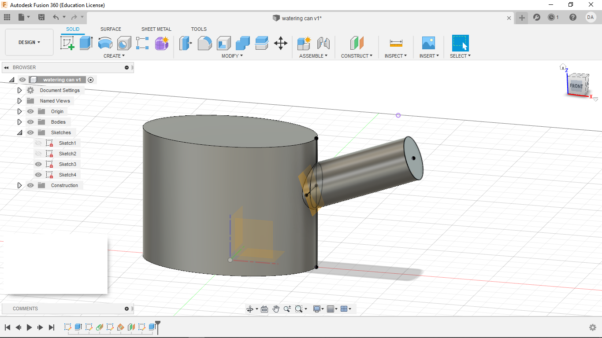Select the Revolve tool
The height and width of the screenshot is (338, 602).
[105, 43]
